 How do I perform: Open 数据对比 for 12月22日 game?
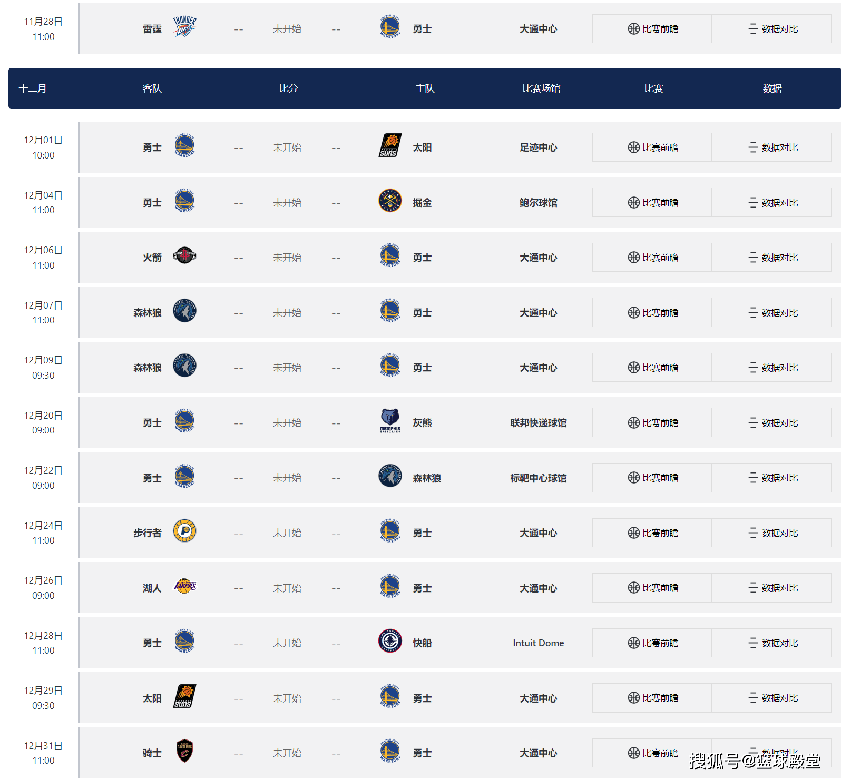[x=771, y=478]
